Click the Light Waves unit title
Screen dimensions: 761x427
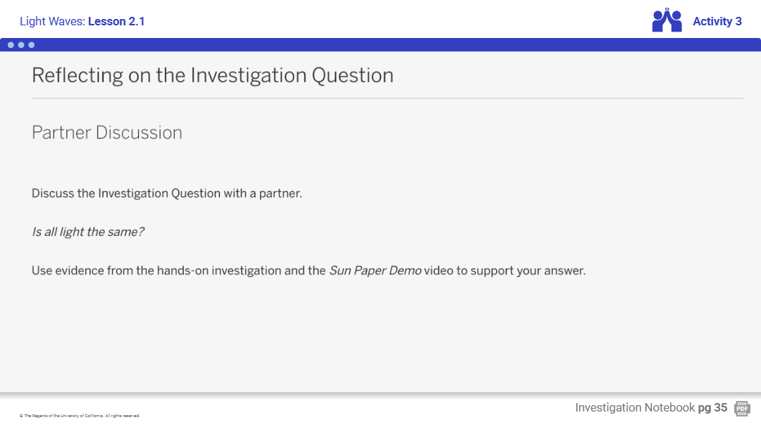pos(52,21)
